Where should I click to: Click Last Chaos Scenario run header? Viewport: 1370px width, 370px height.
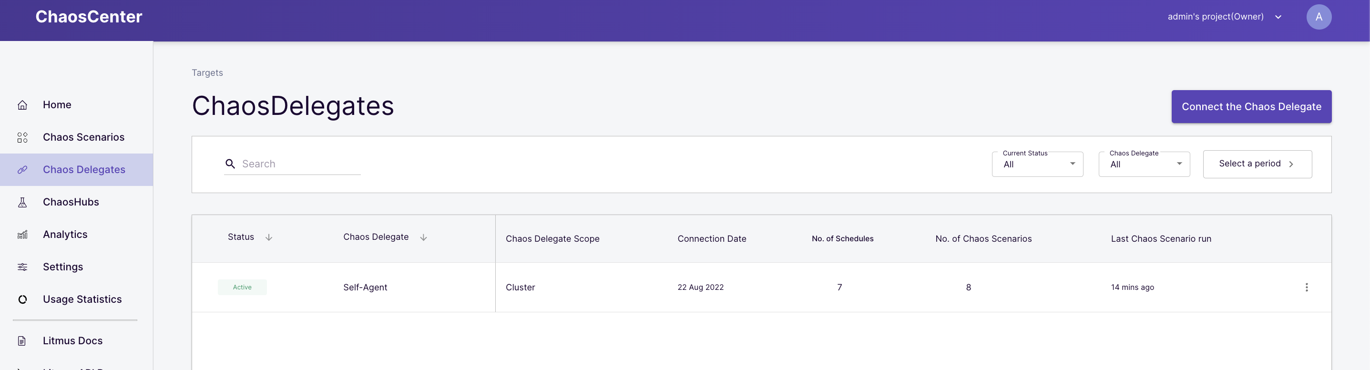1160,239
